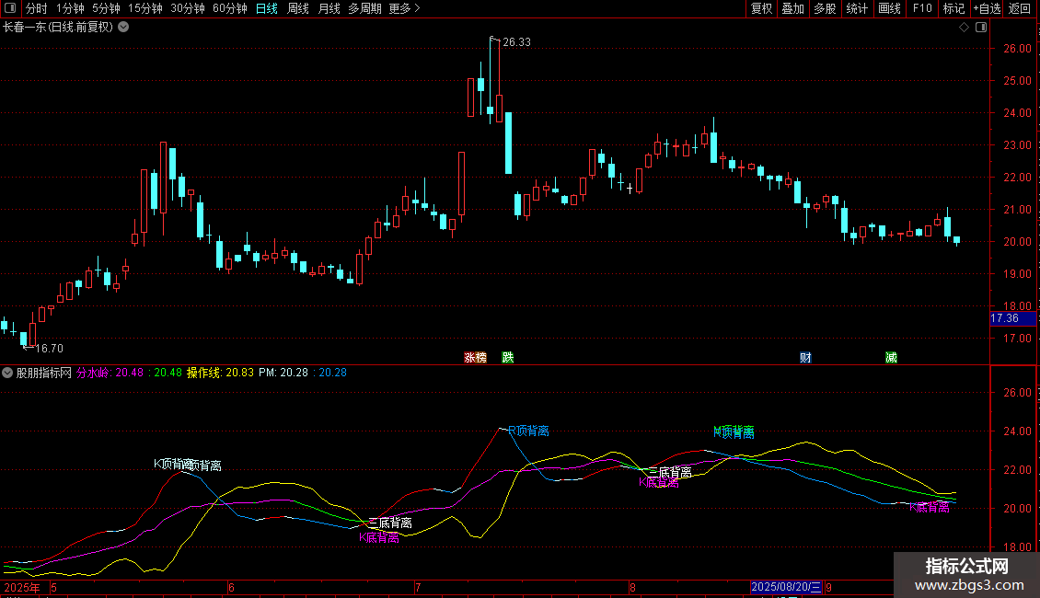This screenshot has width=1040, height=598.
Task: Click the diamond icon in main chart corner
Action: pos(965,28)
